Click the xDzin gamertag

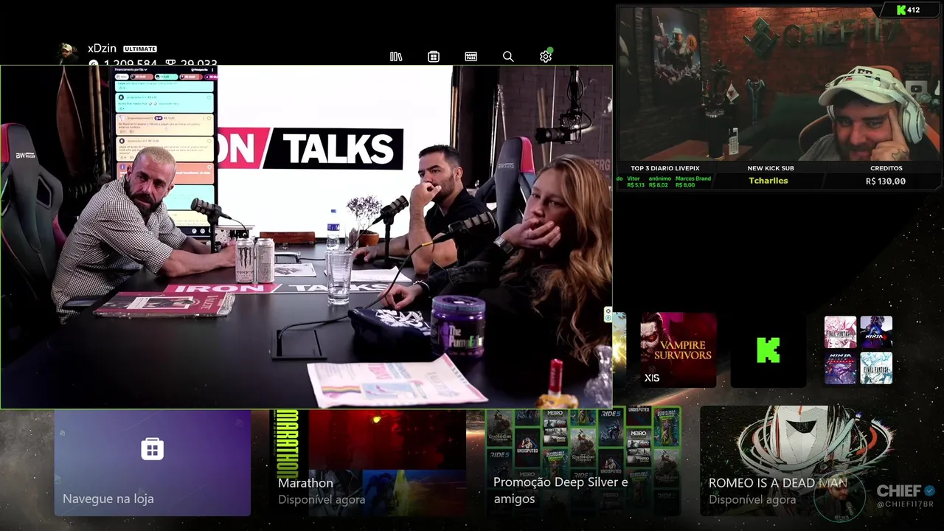click(x=102, y=49)
